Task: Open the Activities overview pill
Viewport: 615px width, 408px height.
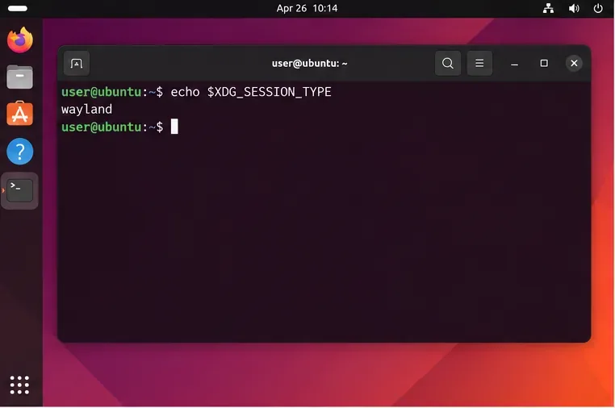Action: (18, 8)
